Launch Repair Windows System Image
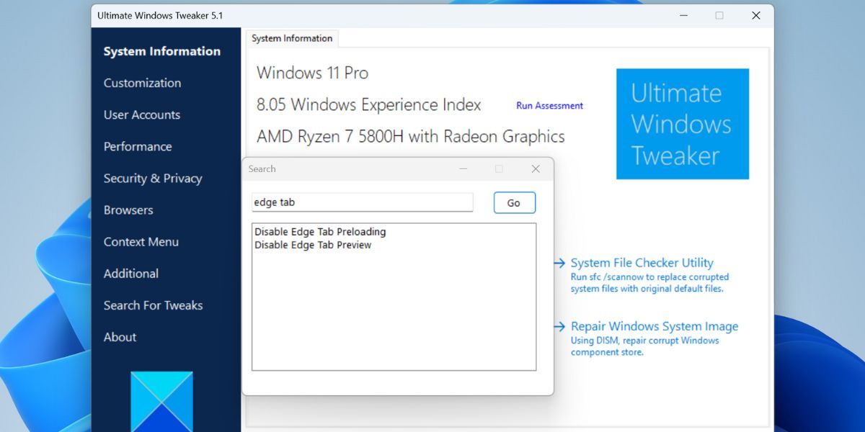The height and width of the screenshot is (432, 865). click(654, 326)
